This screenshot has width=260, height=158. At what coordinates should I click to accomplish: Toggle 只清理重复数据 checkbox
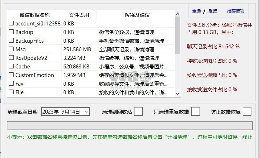[x=196, y=111]
